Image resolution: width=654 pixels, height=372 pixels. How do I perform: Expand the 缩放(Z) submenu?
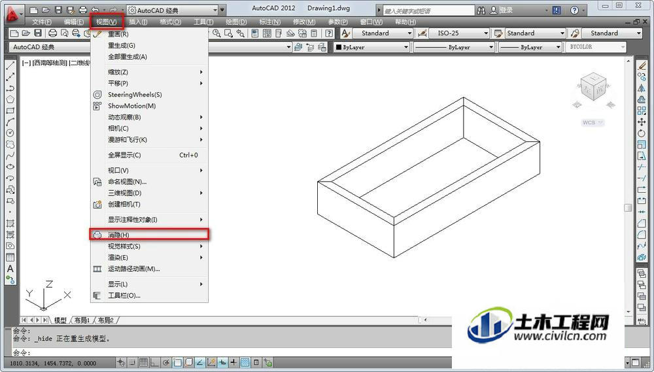click(x=149, y=72)
